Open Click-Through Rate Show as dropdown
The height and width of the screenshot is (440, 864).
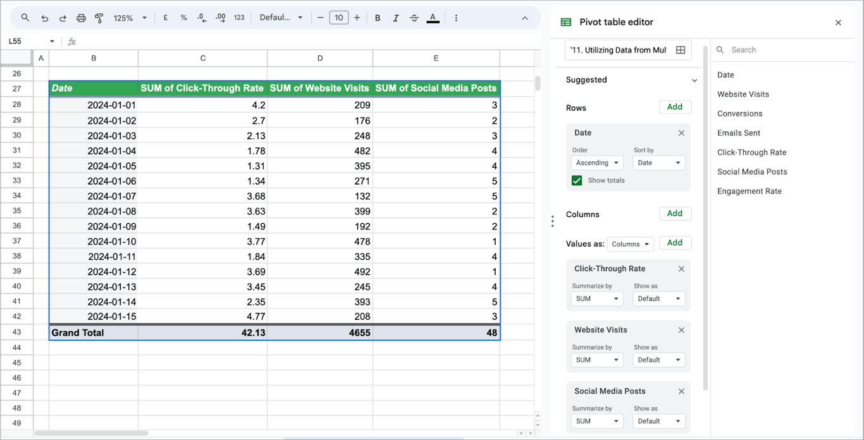pos(658,298)
